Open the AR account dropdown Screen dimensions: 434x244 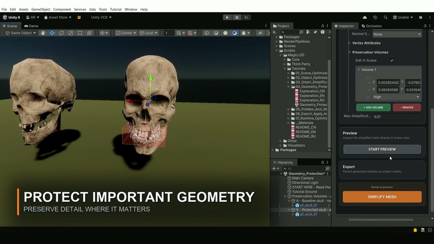pyautogui.click(x=33, y=17)
